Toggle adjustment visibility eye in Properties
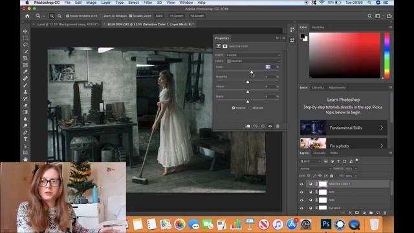This screenshot has width=414, height=233. (270, 126)
